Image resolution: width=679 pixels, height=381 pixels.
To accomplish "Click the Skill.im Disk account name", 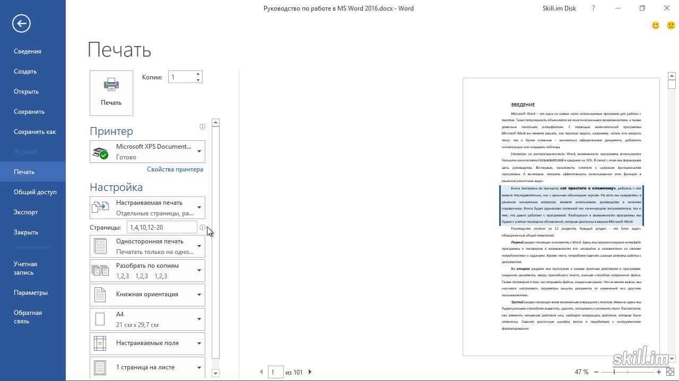I will click(x=559, y=8).
